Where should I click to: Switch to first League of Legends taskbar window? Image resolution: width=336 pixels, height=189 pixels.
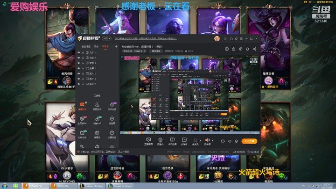pos(92,186)
